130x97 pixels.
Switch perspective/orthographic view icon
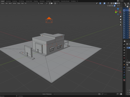tap(121, 25)
